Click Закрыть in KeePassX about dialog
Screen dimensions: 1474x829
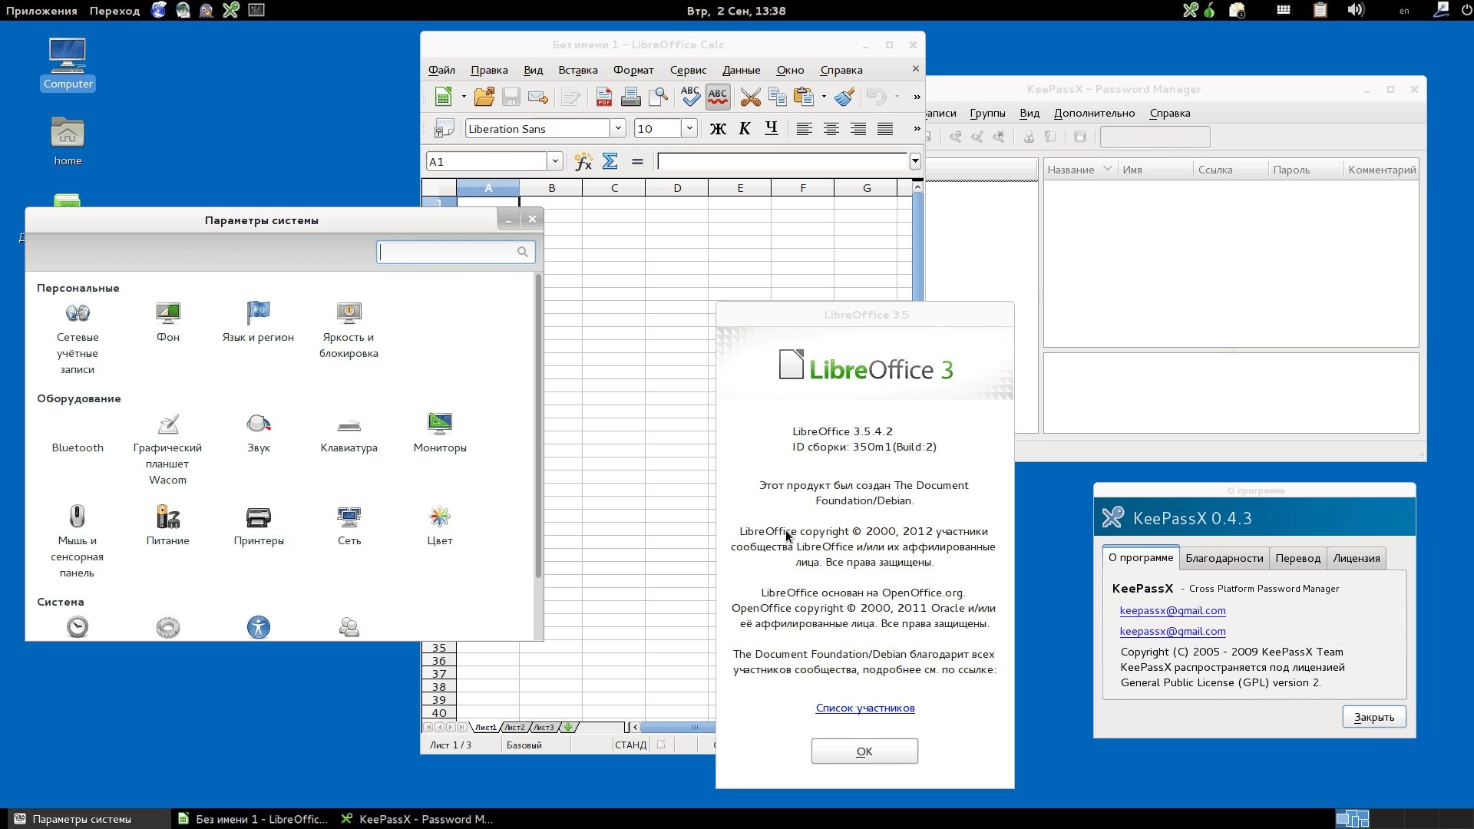pos(1374,717)
